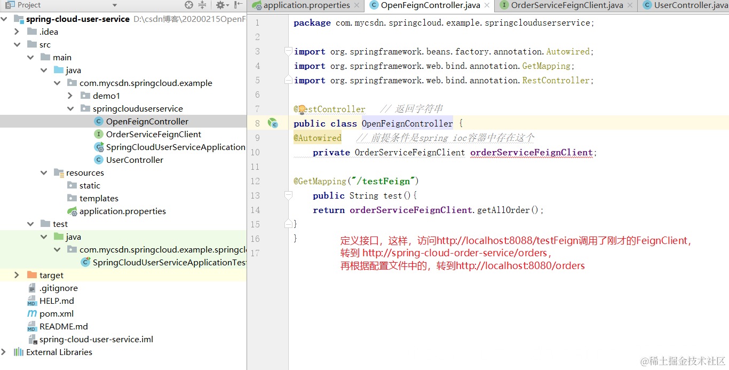Collapse the src folder

coord(17,45)
